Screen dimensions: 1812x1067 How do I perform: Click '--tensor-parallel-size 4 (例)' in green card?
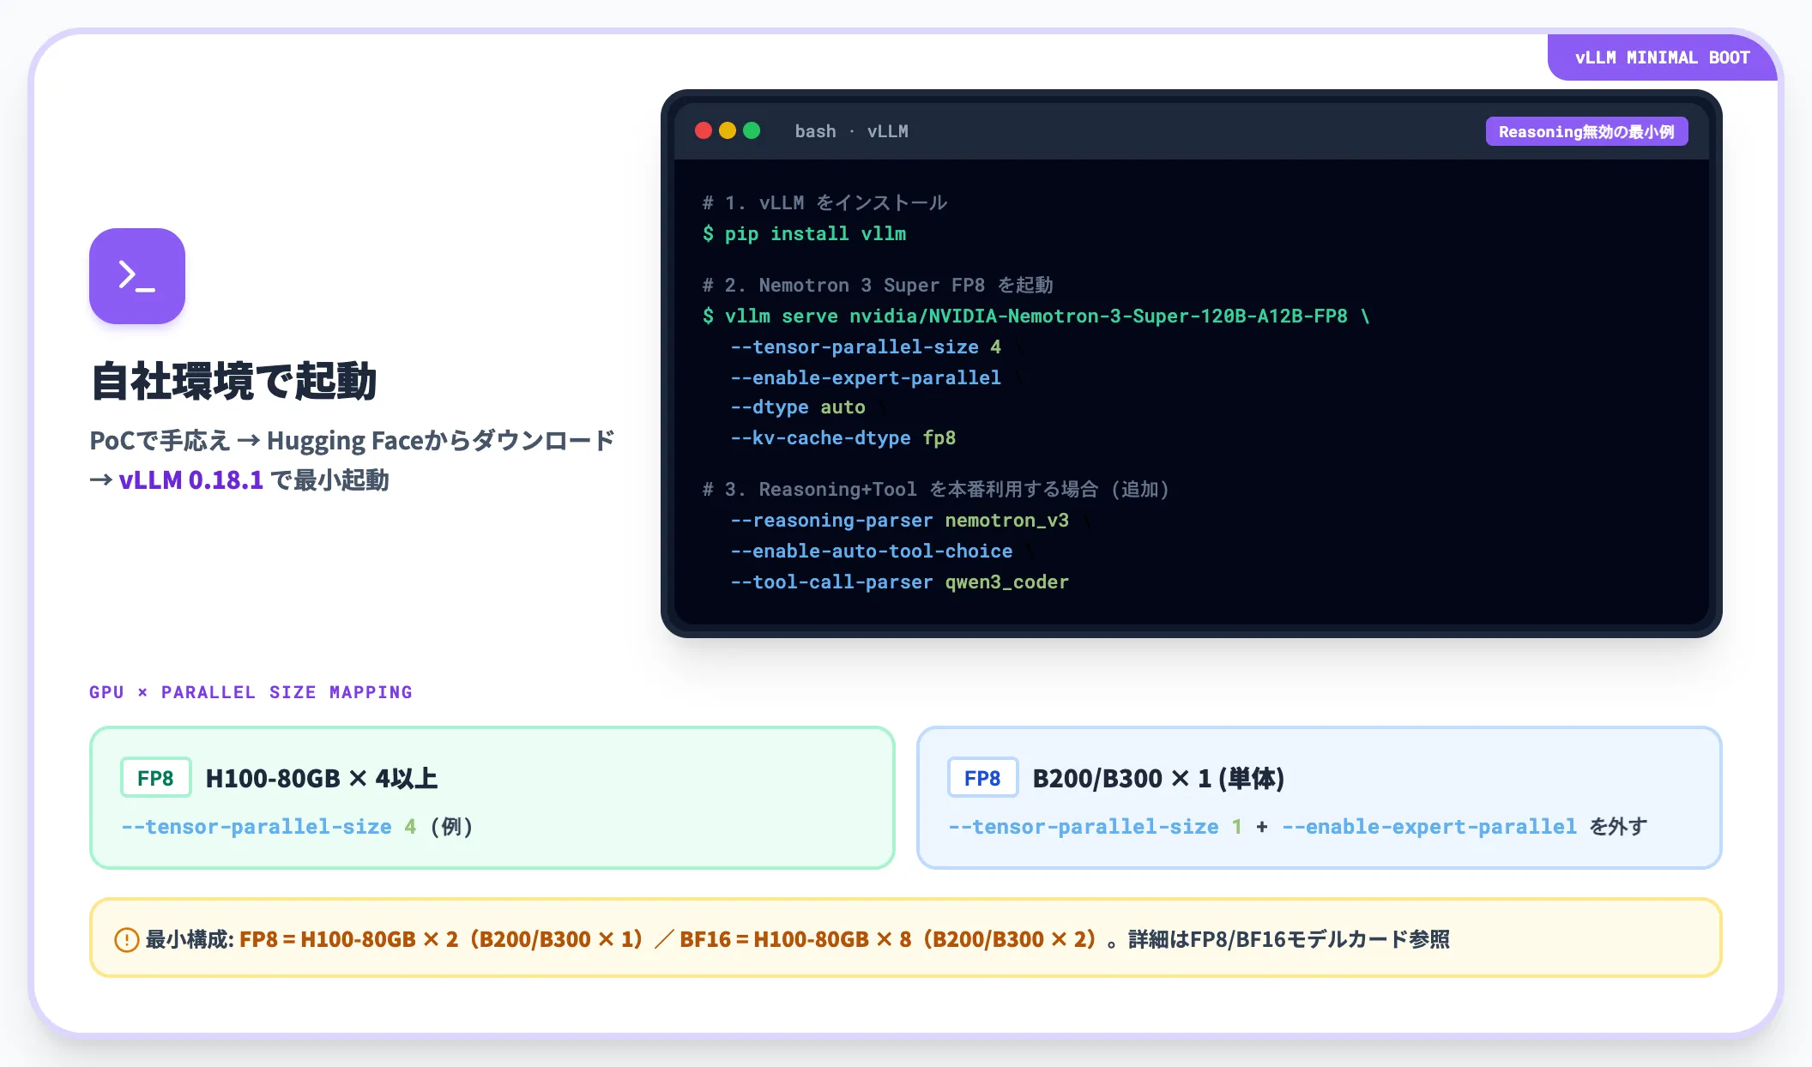pyautogui.click(x=297, y=826)
